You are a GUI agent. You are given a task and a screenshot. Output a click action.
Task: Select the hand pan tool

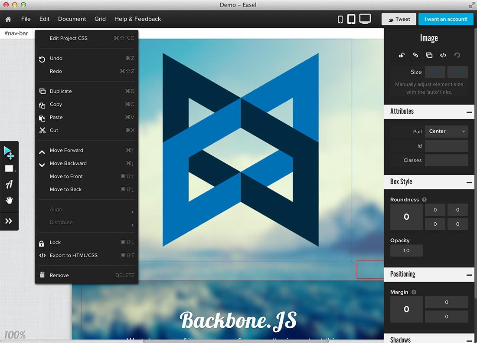[x=9, y=200]
